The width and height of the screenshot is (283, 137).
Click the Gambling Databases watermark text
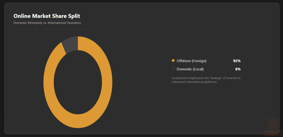[273, 133]
